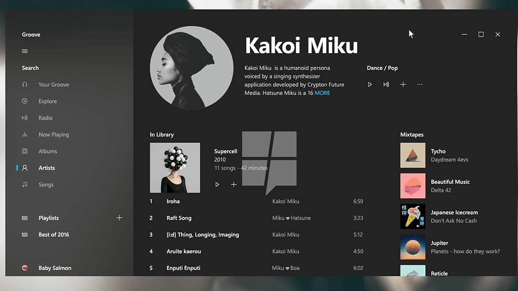Play the Supercell album
Viewport: 518px width, 291px height.
coord(217,184)
